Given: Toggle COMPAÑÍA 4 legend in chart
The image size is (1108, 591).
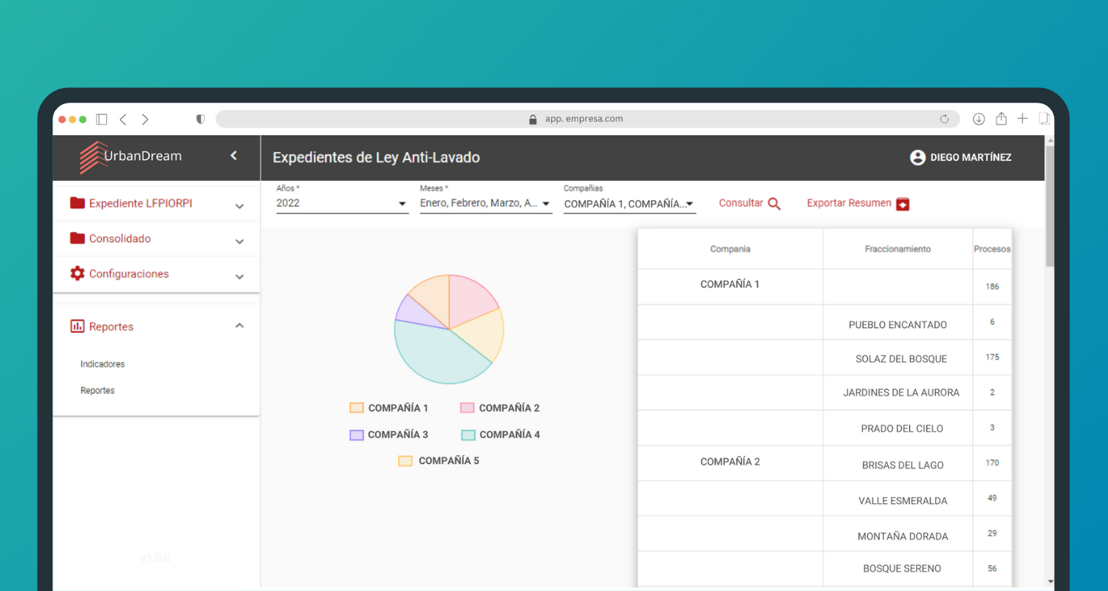Looking at the screenshot, I should pyautogui.click(x=500, y=434).
